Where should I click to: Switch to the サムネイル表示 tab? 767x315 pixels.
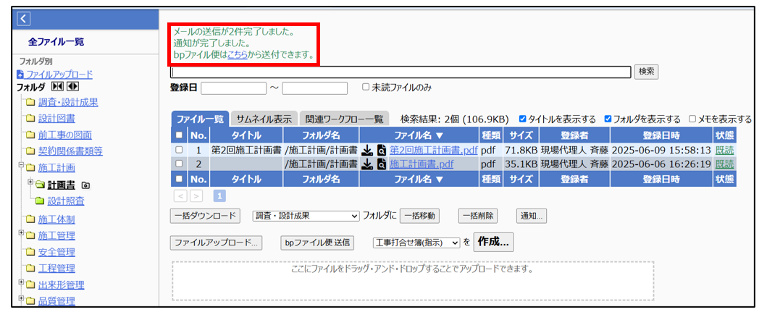[264, 119]
